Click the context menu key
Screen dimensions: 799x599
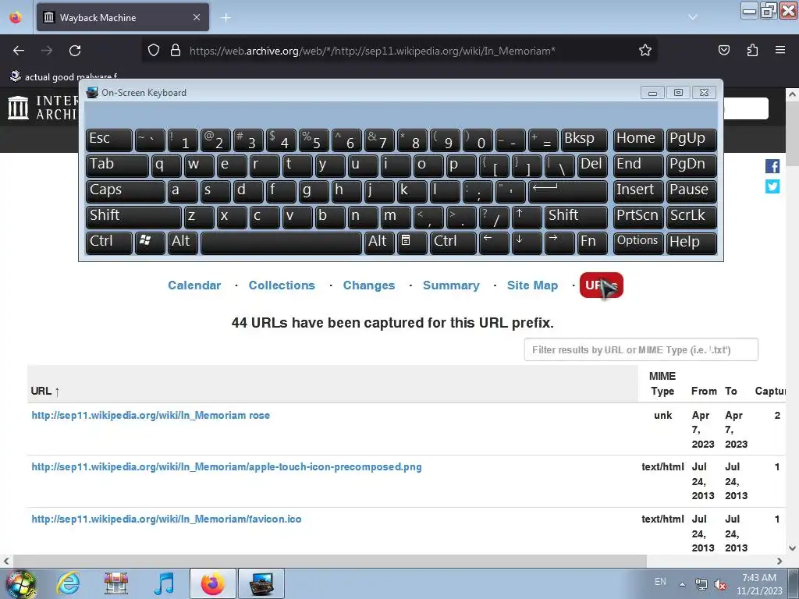coord(412,243)
